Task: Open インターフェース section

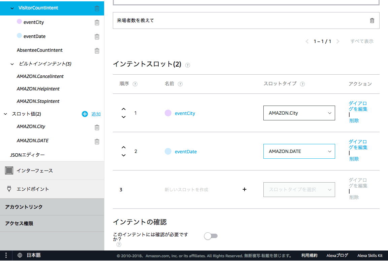Action: pos(52,170)
